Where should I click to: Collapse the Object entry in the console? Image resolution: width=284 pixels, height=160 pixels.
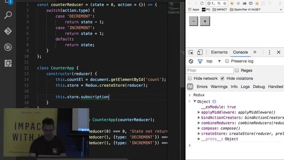click(195, 101)
